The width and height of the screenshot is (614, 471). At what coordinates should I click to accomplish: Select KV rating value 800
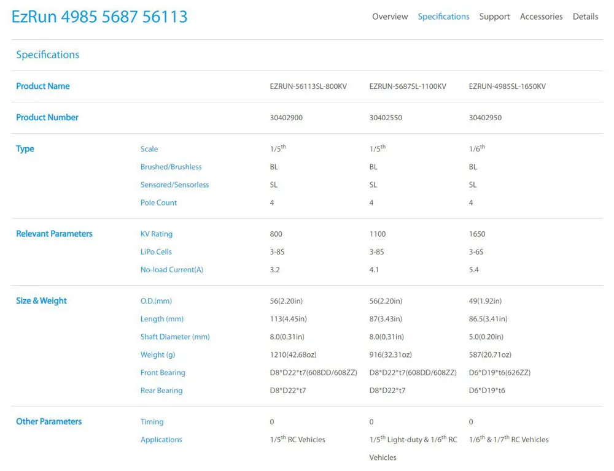276,234
